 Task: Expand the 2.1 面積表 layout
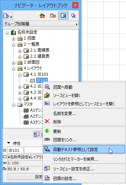(20, 51)
